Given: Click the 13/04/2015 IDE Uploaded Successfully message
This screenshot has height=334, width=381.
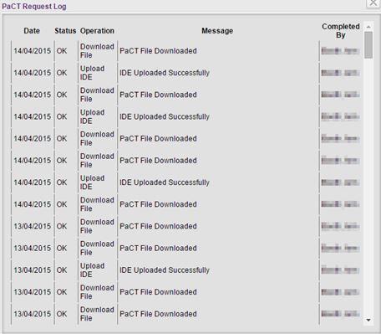Looking at the screenshot, I should pos(165,270).
